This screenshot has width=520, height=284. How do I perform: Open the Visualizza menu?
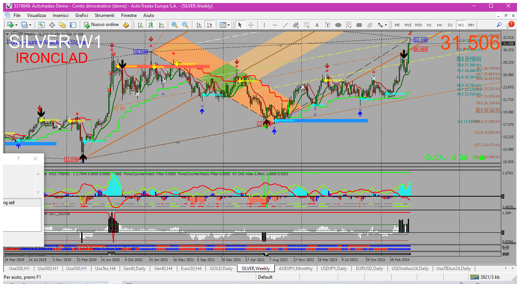point(36,15)
